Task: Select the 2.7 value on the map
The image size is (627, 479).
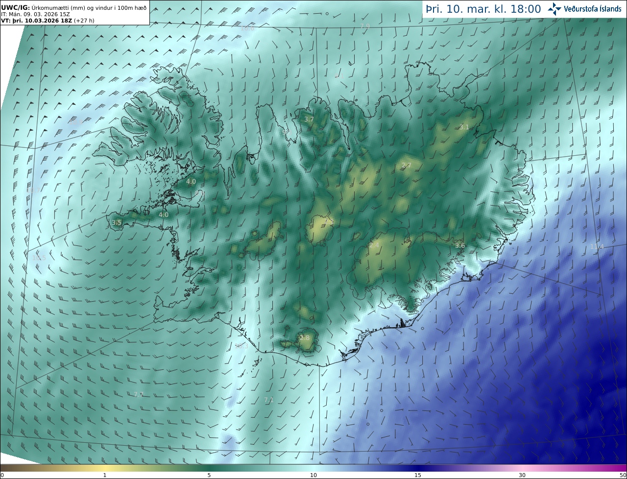Action: tap(406, 165)
